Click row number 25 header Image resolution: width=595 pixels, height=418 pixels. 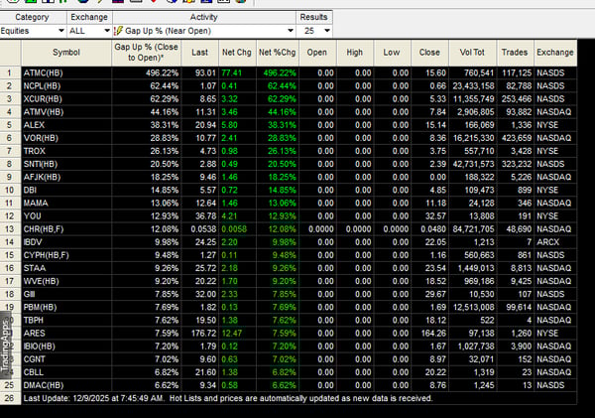pyautogui.click(x=10, y=385)
